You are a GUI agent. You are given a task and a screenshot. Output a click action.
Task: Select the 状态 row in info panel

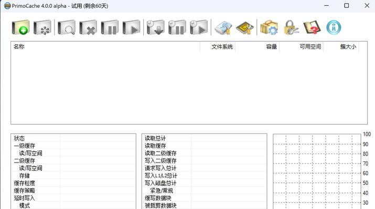click(x=73, y=138)
